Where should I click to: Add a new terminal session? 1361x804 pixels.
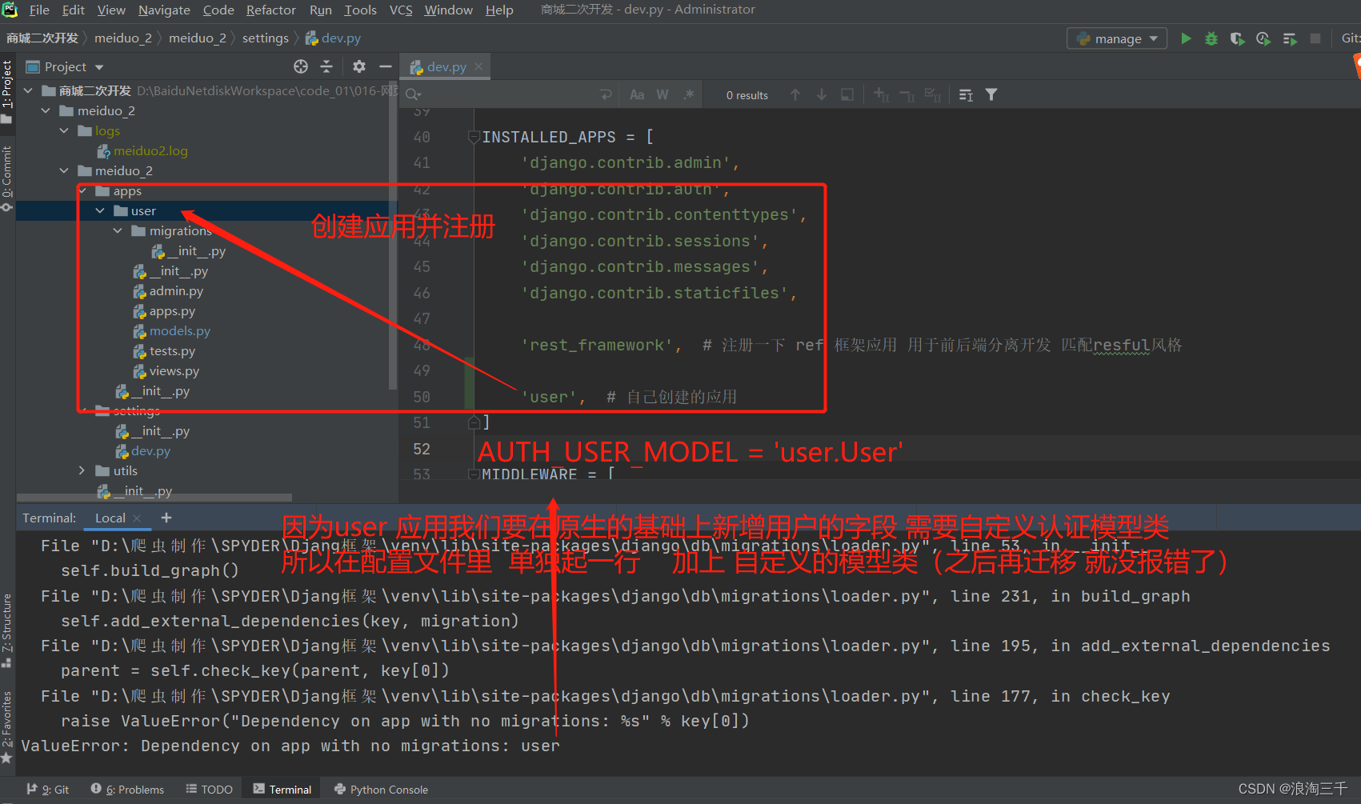pyautogui.click(x=166, y=518)
